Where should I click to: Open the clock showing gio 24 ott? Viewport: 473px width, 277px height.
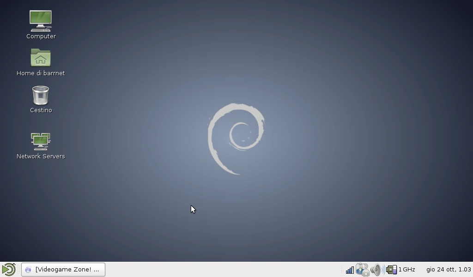pyautogui.click(x=449, y=270)
